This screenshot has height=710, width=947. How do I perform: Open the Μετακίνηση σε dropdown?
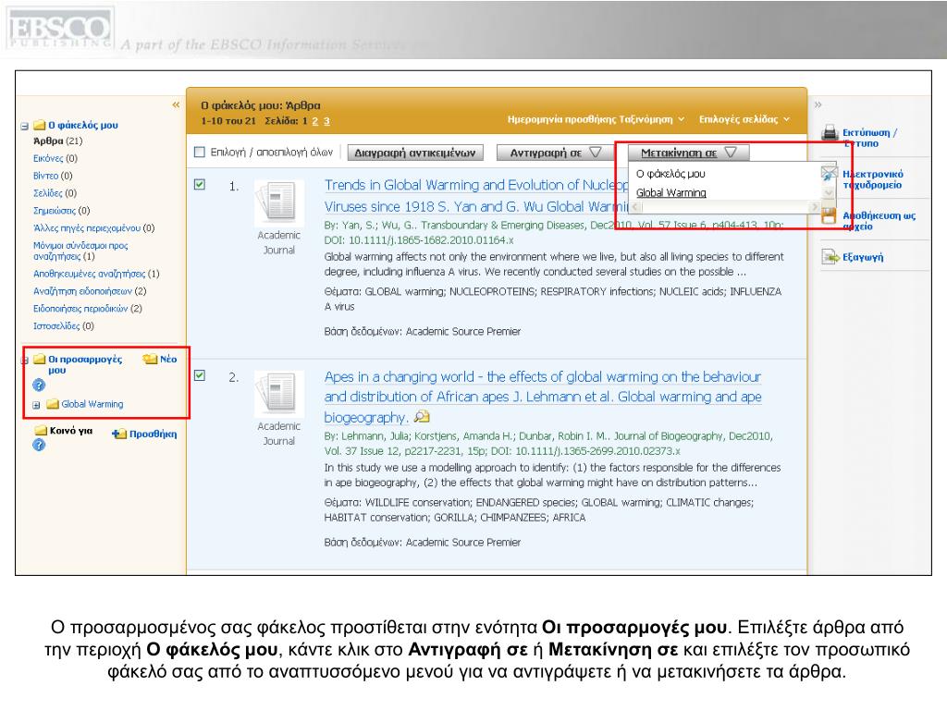coord(688,153)
